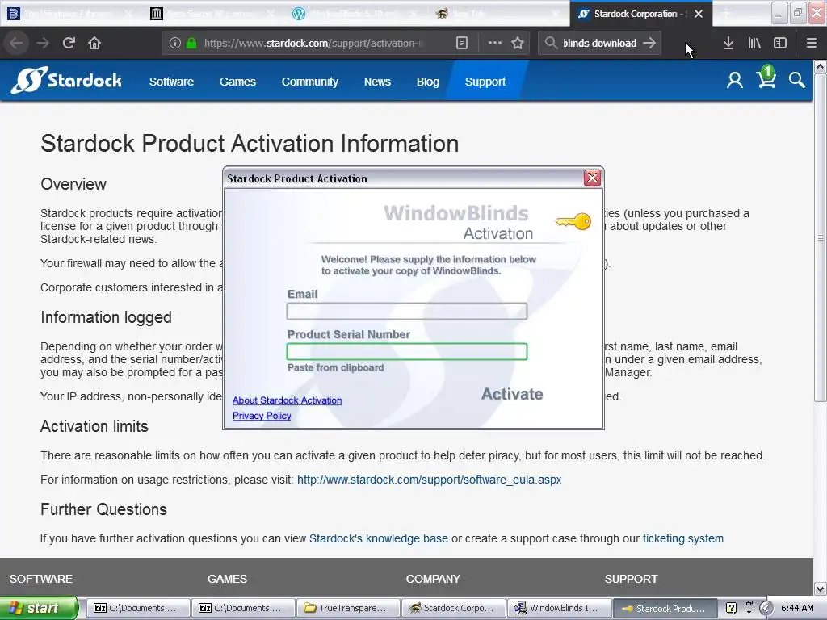Reload the page with the refresh icon
Screen dimensions: 827x620
[69, 43]
